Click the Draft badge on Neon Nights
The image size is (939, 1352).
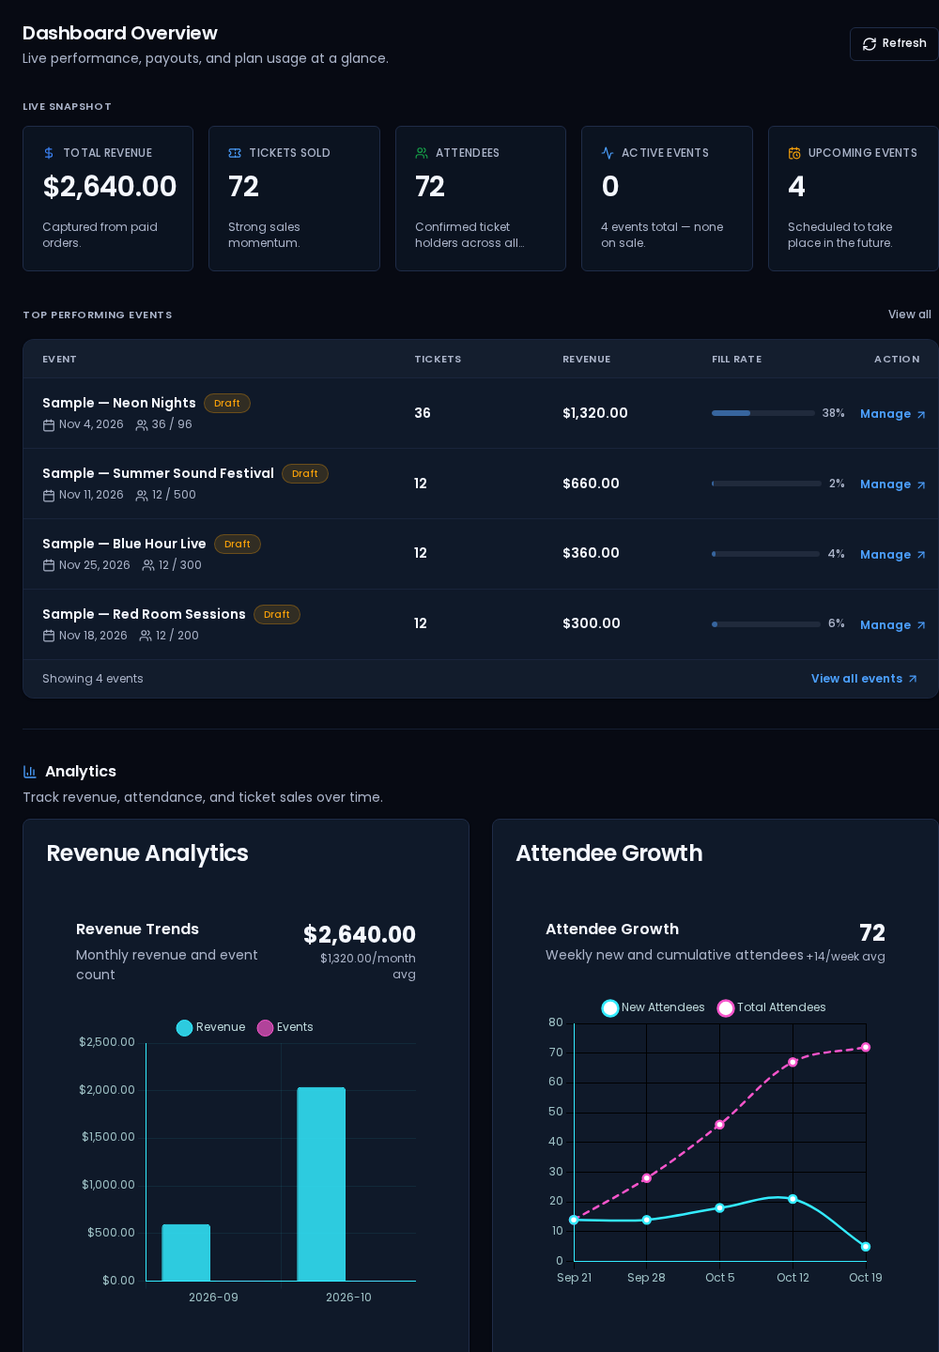227,404
